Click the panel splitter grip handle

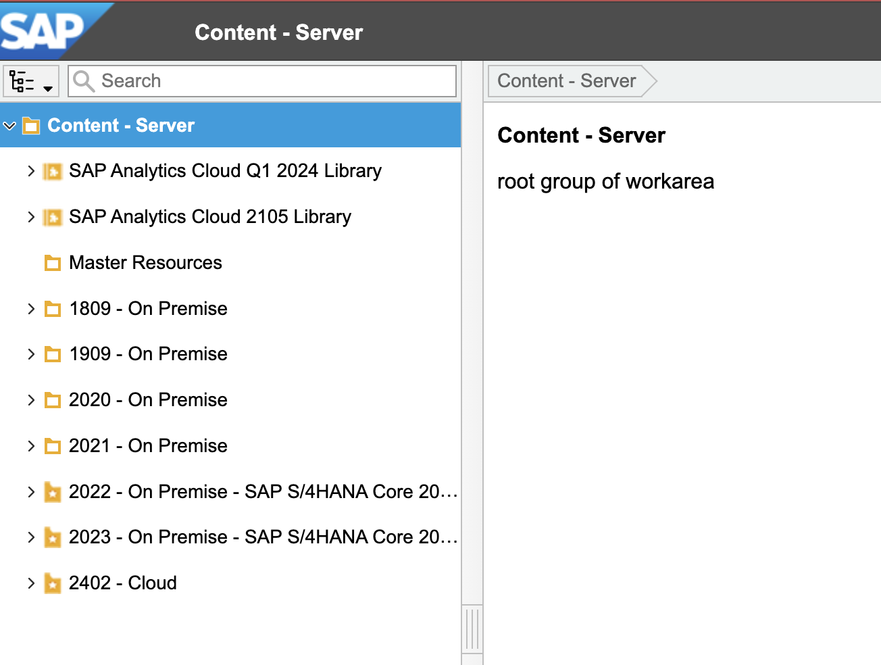[472, 629]
